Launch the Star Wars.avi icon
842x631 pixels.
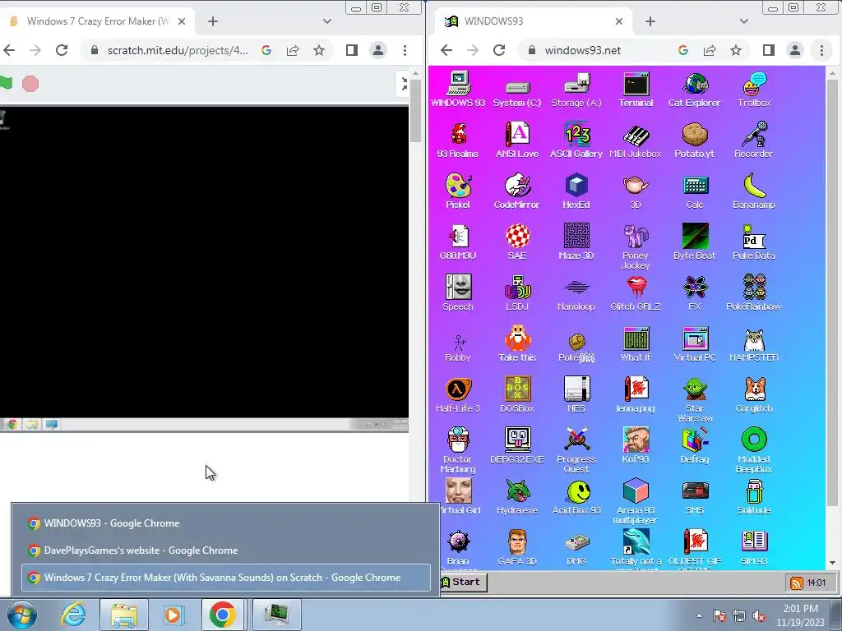click(x=695, y=401)
